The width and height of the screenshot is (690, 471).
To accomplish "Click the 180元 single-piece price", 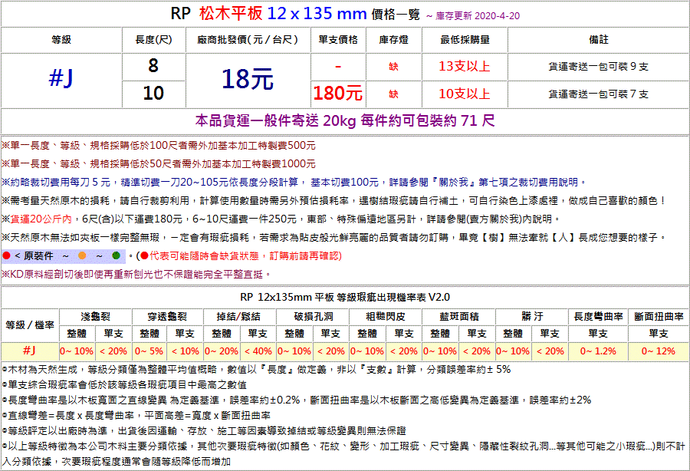I will (338, 94).
